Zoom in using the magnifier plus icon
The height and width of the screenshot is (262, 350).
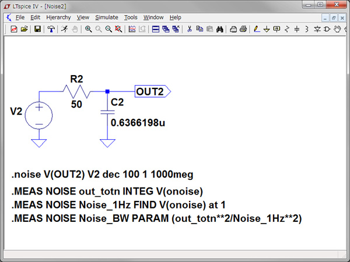[x=89, y=29]
